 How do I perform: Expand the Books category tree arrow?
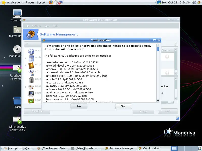point(26,65)
